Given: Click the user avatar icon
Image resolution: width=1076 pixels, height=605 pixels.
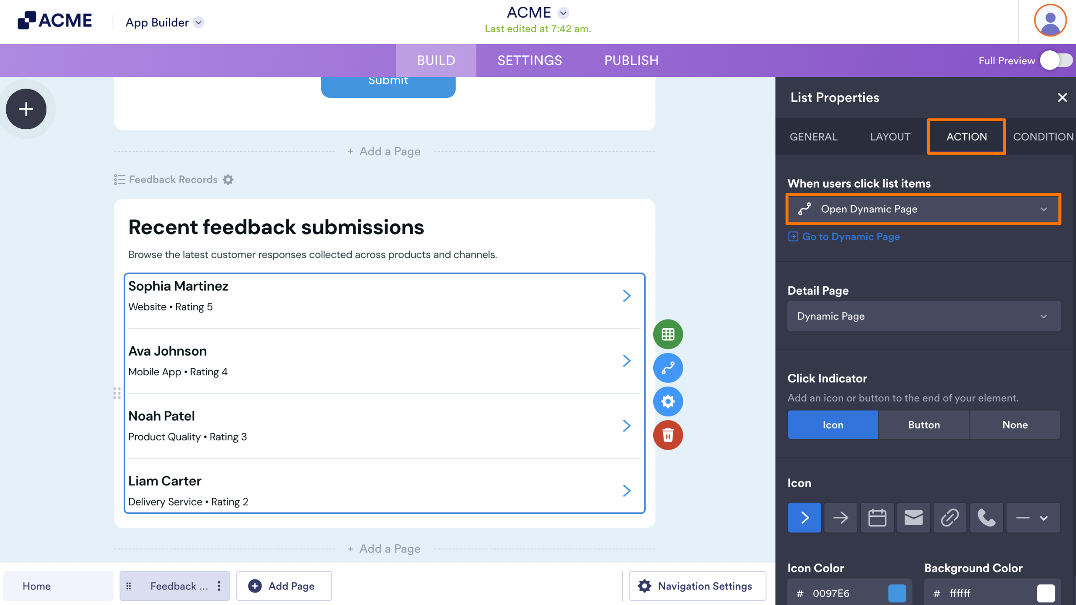Looking at the screenshot, I should [1050, 21].
